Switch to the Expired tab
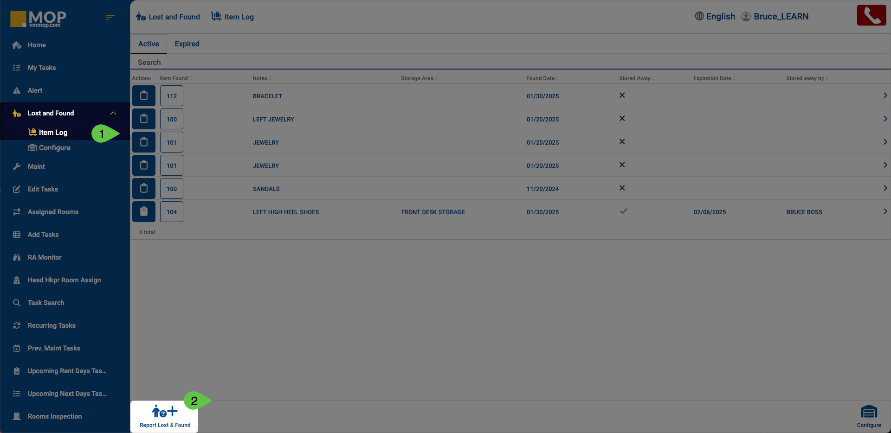Viewport: 891px width, 433px height. 187,44
